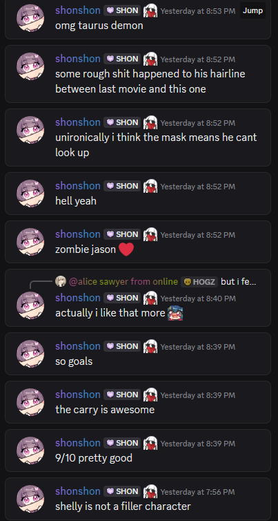Viewport: 278px width, 521px height.
Task: Click timestamp Yesterday at 7:56 PM
Action: tap(198, 492)
